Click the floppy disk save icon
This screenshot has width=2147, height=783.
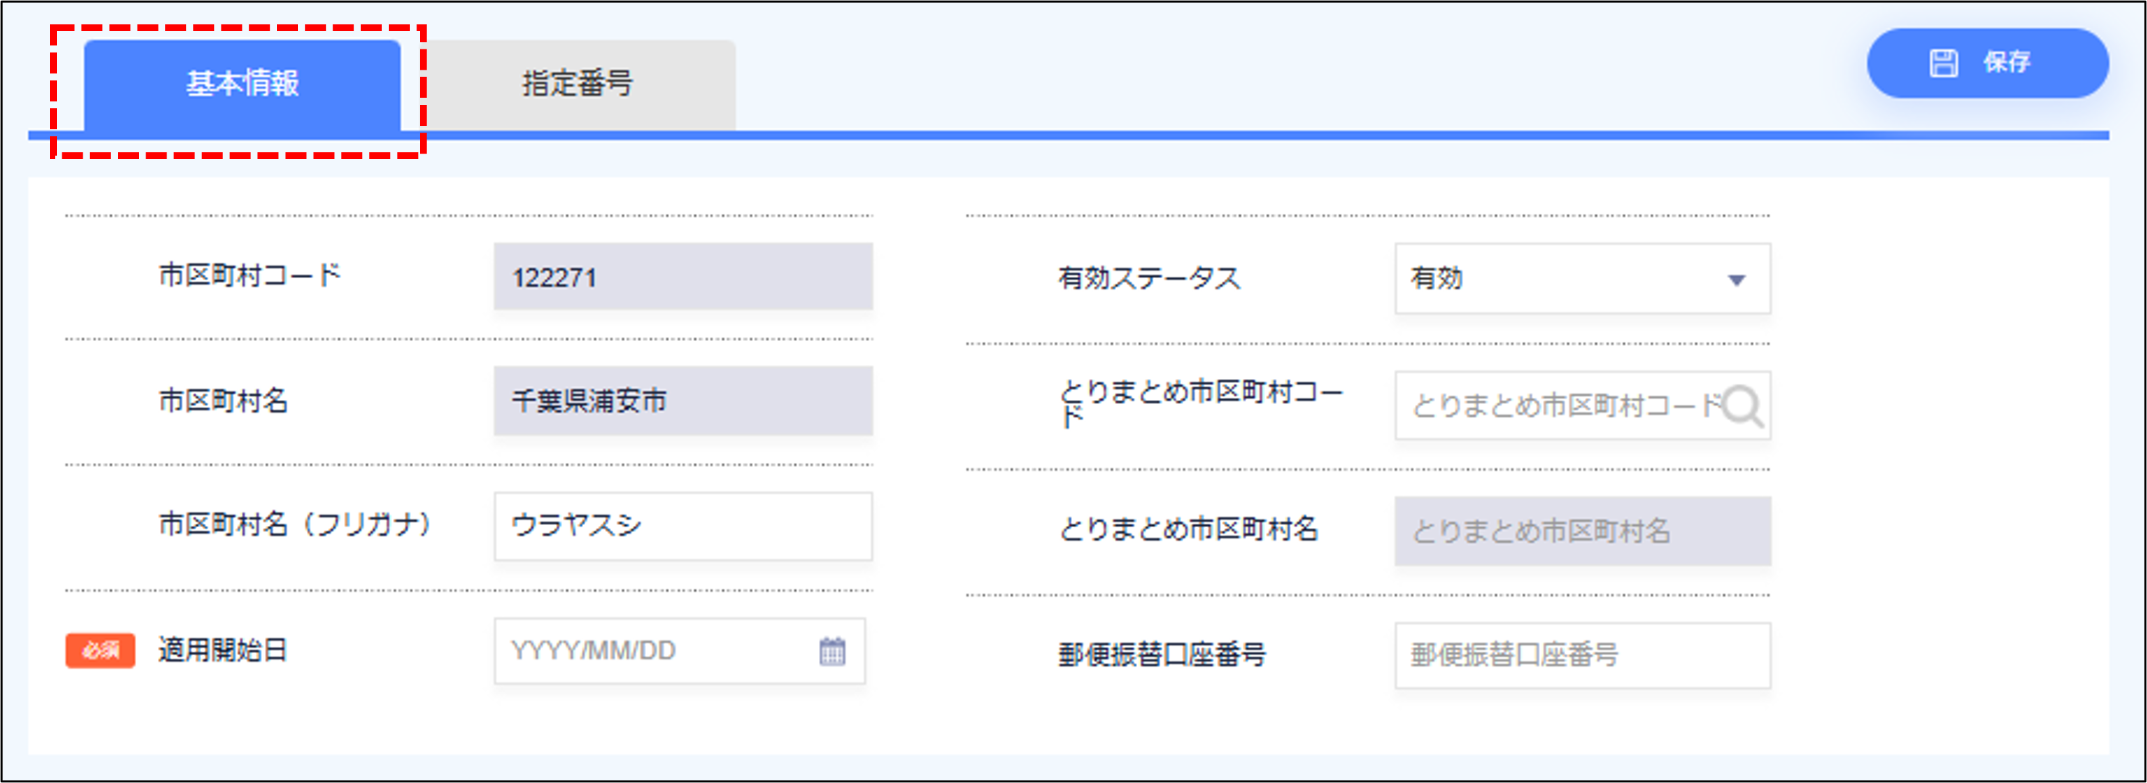click(x=1943, y=64)
